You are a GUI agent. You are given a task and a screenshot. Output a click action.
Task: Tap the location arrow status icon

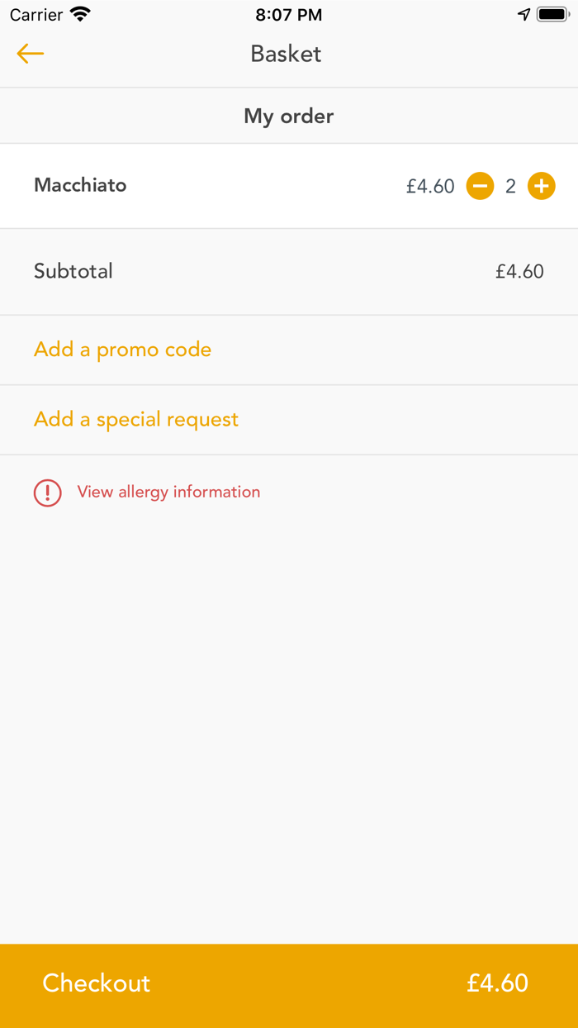pyautogui.click(x=524, y=14)
